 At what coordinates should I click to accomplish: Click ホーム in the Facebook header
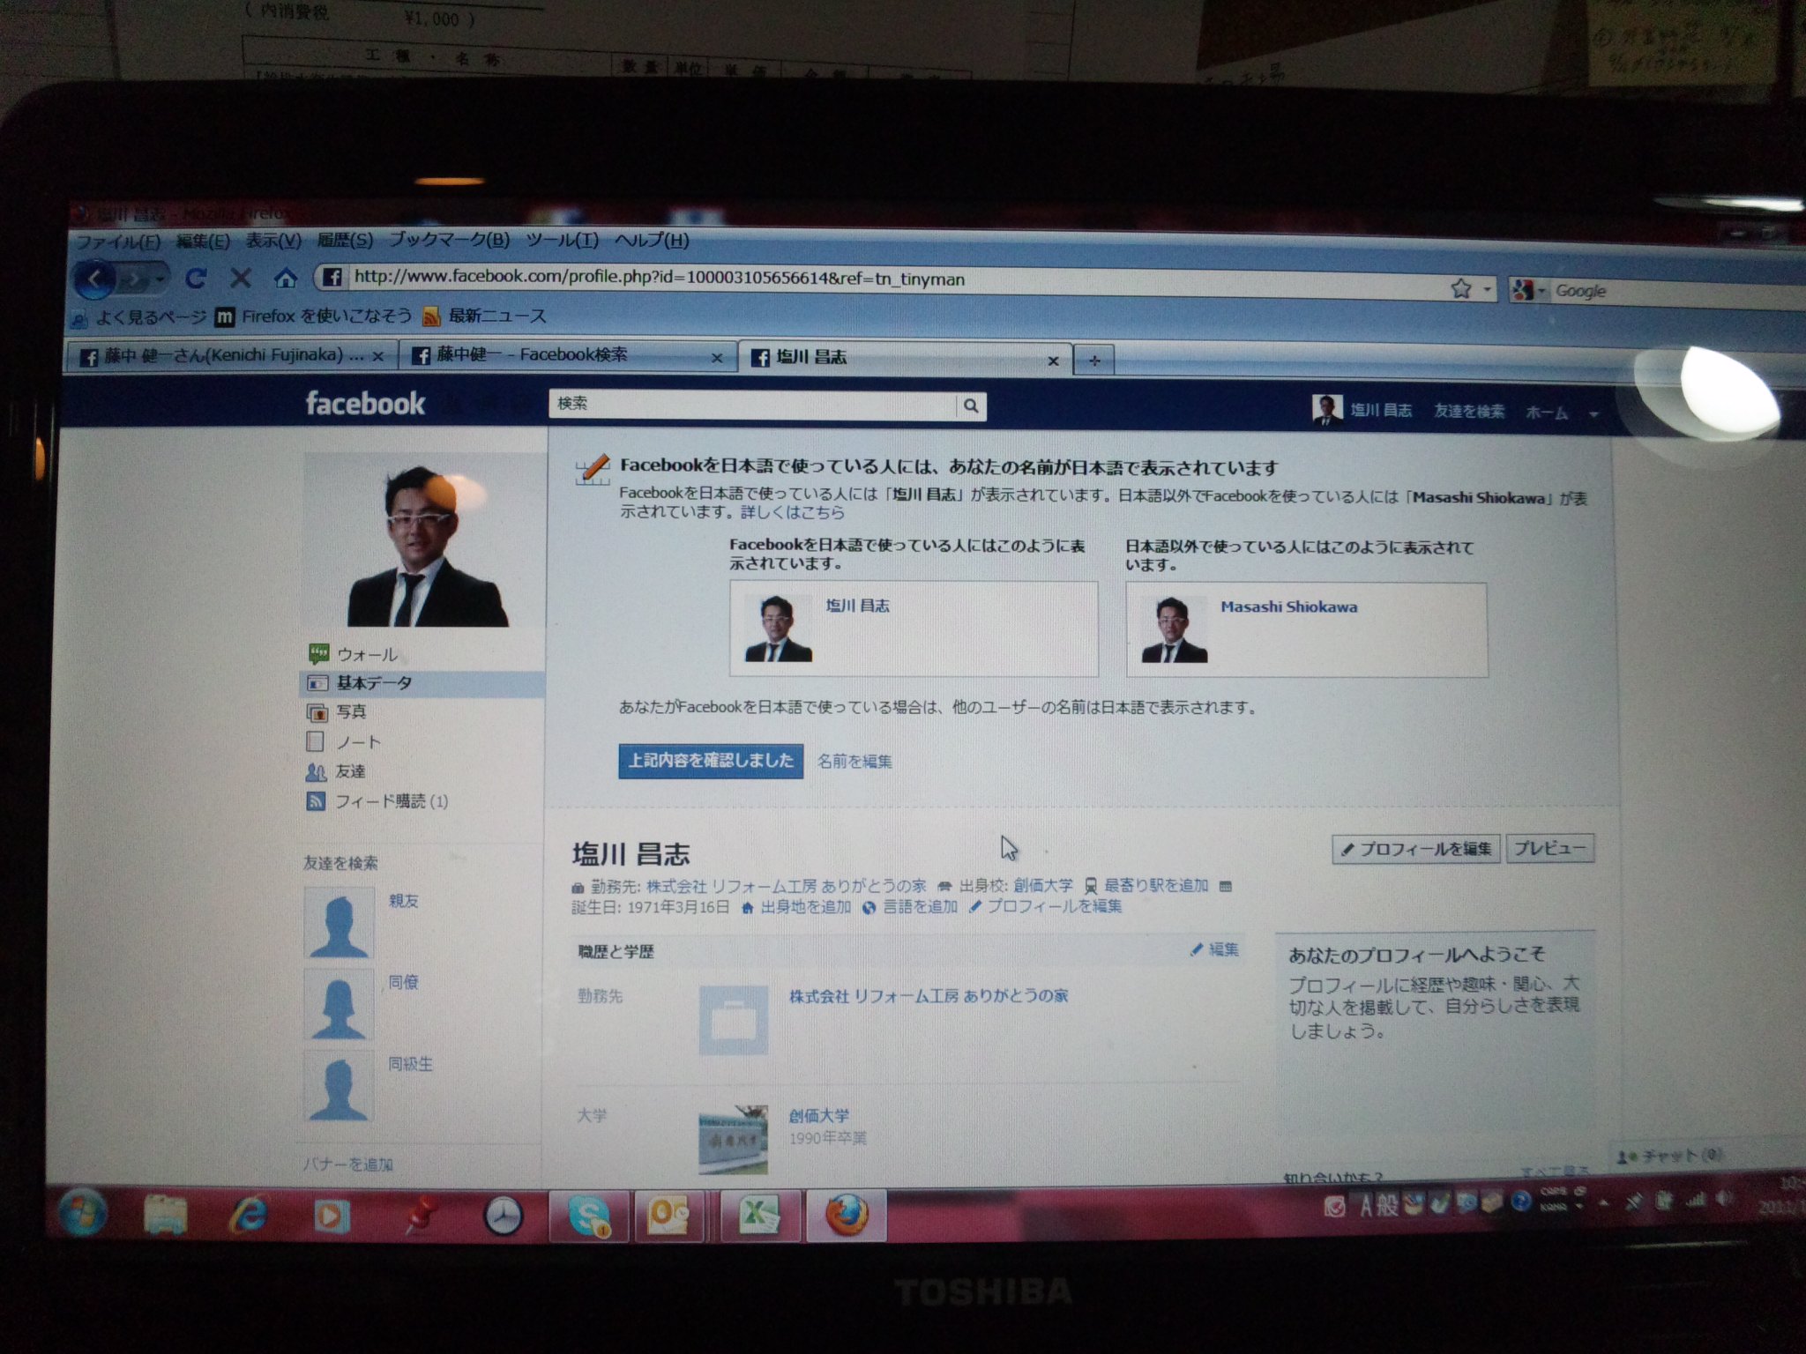(x=1547, y=413)
